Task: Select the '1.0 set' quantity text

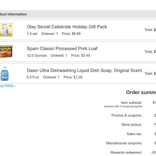Action: (32, 34)
